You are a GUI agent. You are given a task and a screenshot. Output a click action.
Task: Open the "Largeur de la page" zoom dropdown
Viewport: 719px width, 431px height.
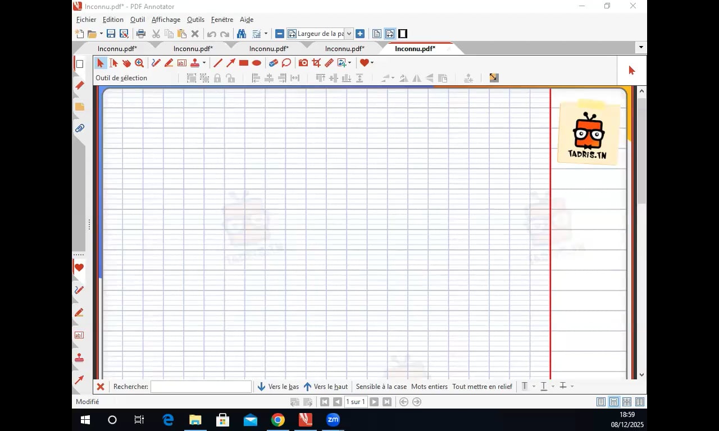tap(348, 34)
